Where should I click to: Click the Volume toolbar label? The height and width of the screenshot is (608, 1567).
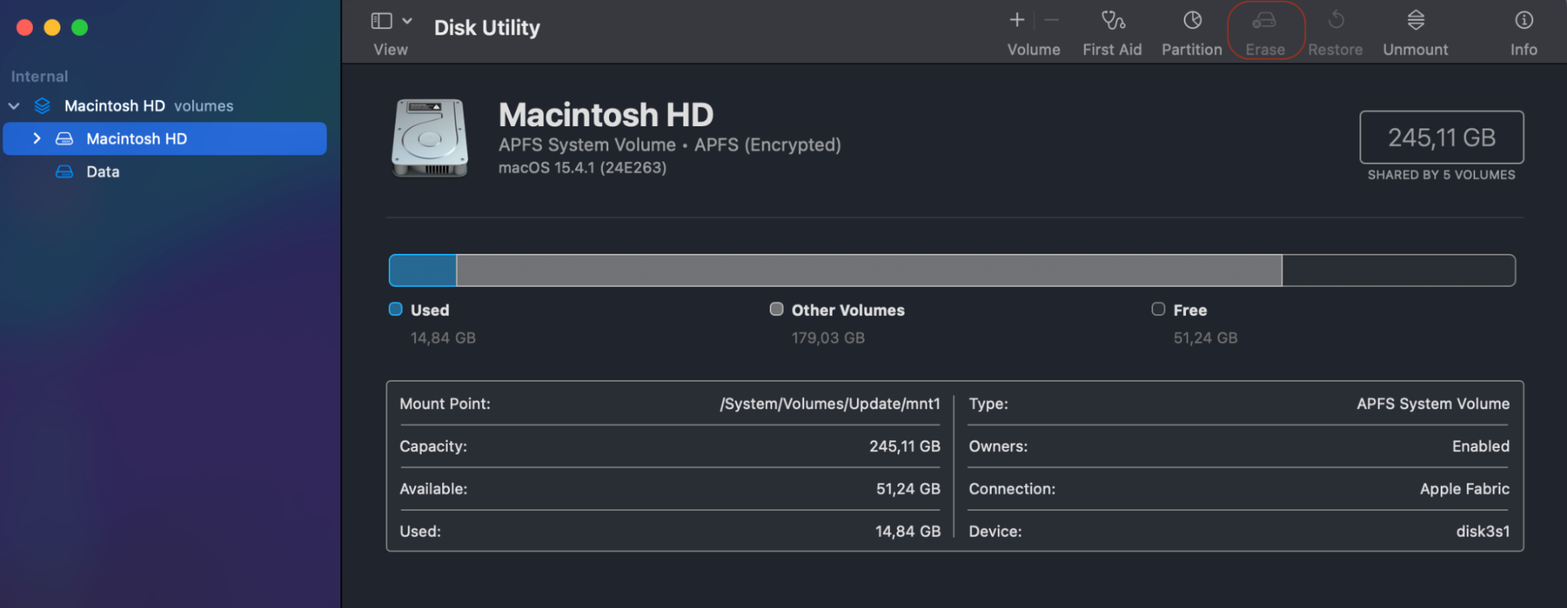pos(1034,49)
